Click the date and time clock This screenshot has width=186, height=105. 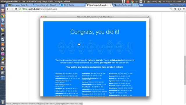(x=172, y=2)
